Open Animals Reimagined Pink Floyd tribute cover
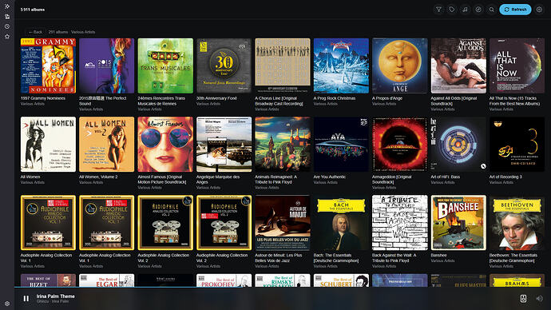This screenshot has height=310, width=551. click(283, 144)
